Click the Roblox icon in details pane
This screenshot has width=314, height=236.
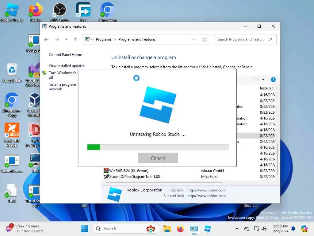pos(114,194)
